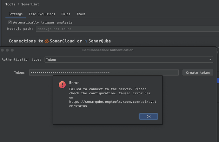Open the Authentication type dropdown

pyautogui.click(x=129, y=59)
